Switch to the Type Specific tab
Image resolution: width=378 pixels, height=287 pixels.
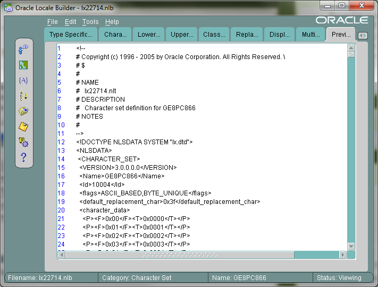pyautogui.click(x=71, y=35)
